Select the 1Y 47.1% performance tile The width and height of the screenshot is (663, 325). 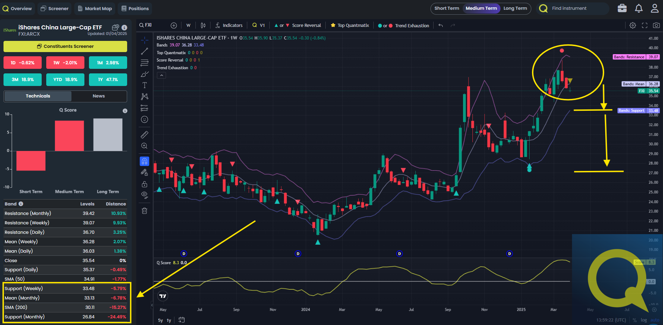pyautogui.click(x=108, y=79)
